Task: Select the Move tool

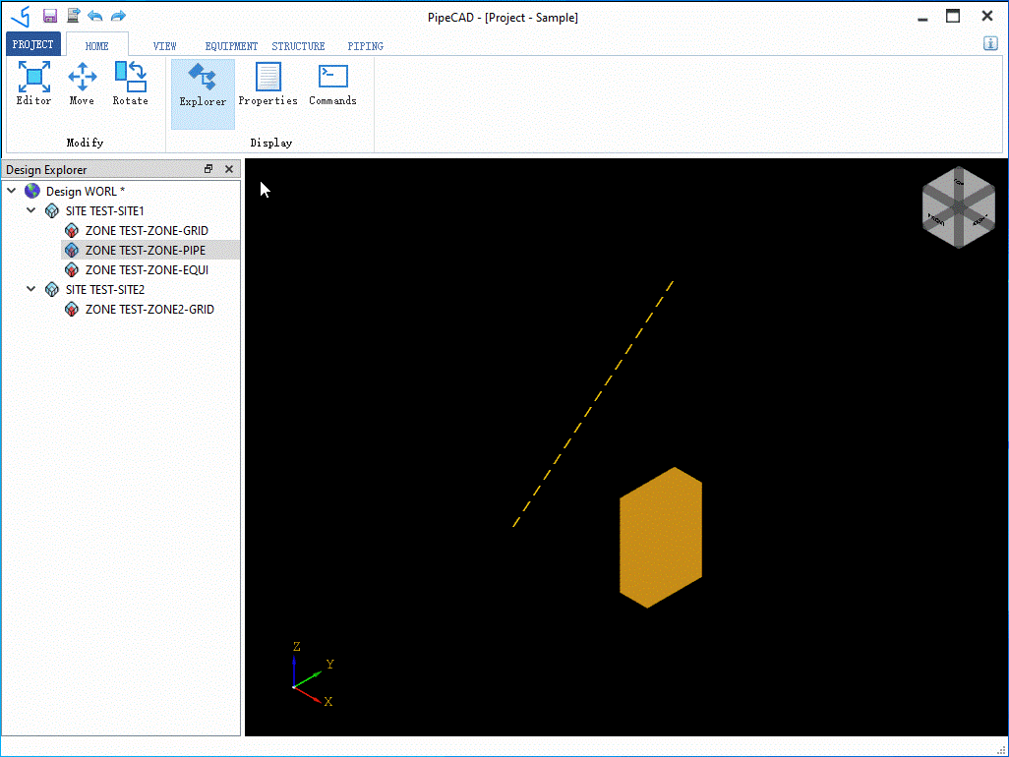Action: (82, 84)
